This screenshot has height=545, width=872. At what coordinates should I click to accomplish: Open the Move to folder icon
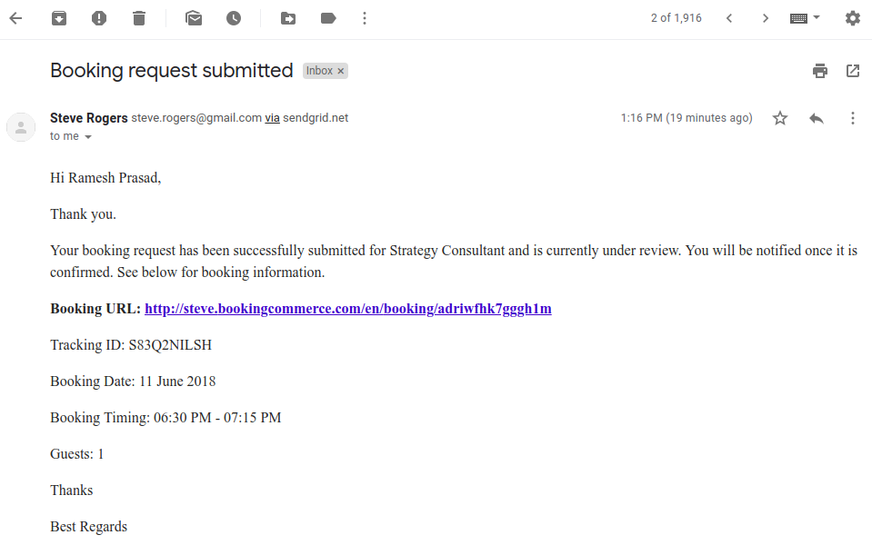coord(288,18)
